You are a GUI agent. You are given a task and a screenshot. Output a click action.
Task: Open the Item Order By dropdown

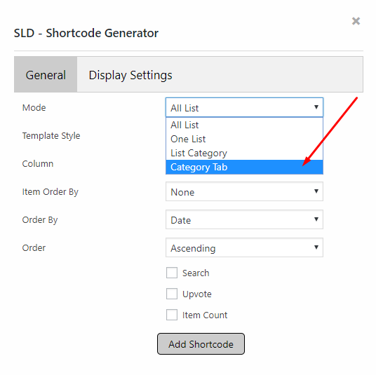click(x=244, y=191)
